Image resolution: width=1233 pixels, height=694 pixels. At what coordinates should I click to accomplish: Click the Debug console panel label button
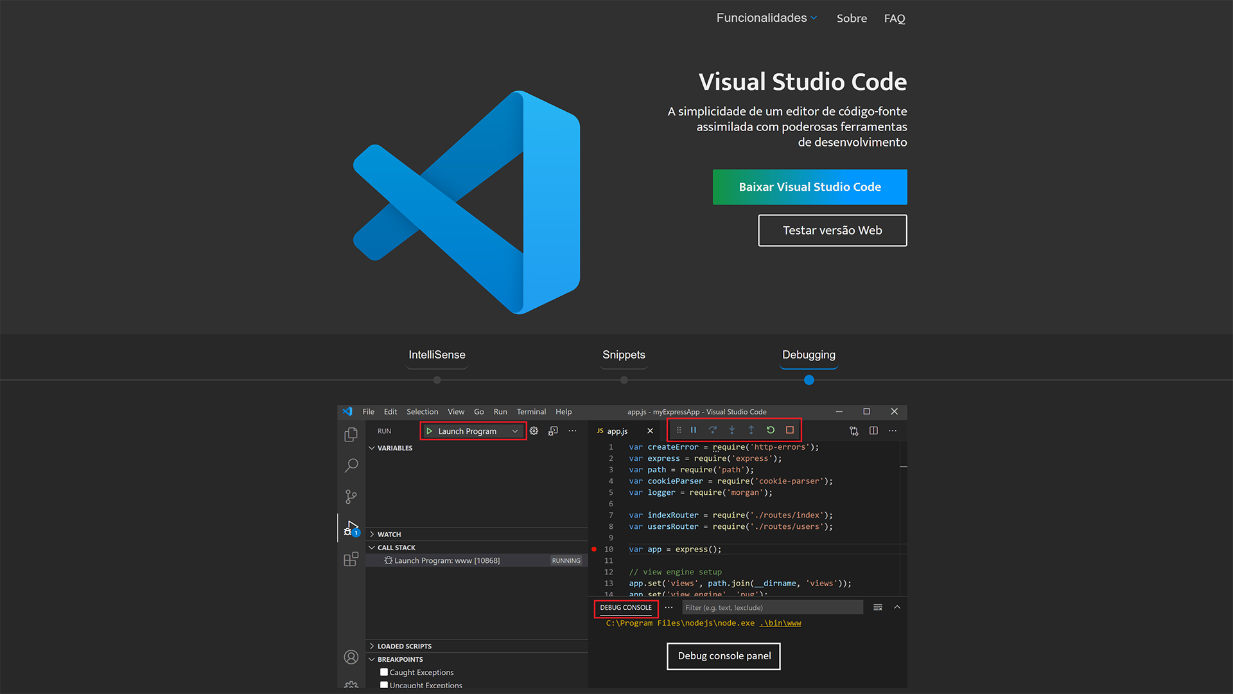pos(724,656)
